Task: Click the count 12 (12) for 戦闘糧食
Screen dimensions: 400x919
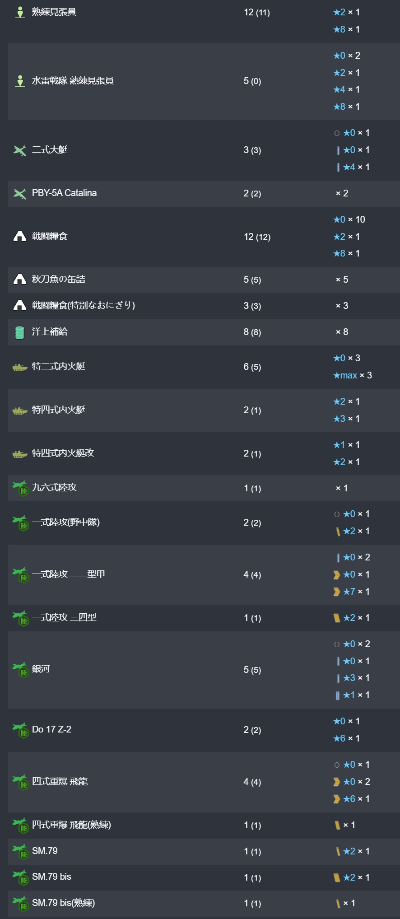Action: click(257, 237)
